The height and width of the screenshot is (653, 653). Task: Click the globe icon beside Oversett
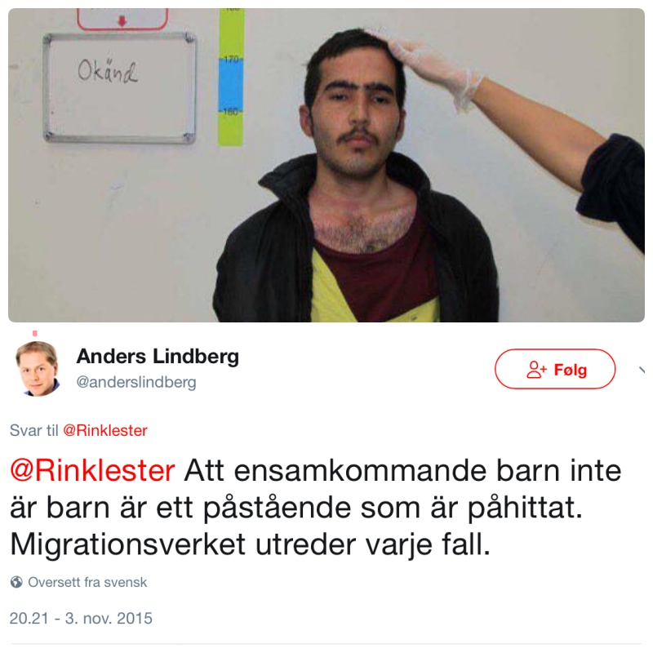[16, 582]
